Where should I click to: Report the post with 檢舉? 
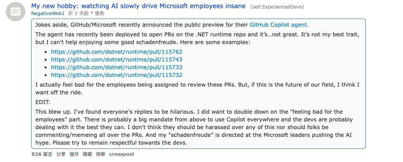tap(101, 154)
